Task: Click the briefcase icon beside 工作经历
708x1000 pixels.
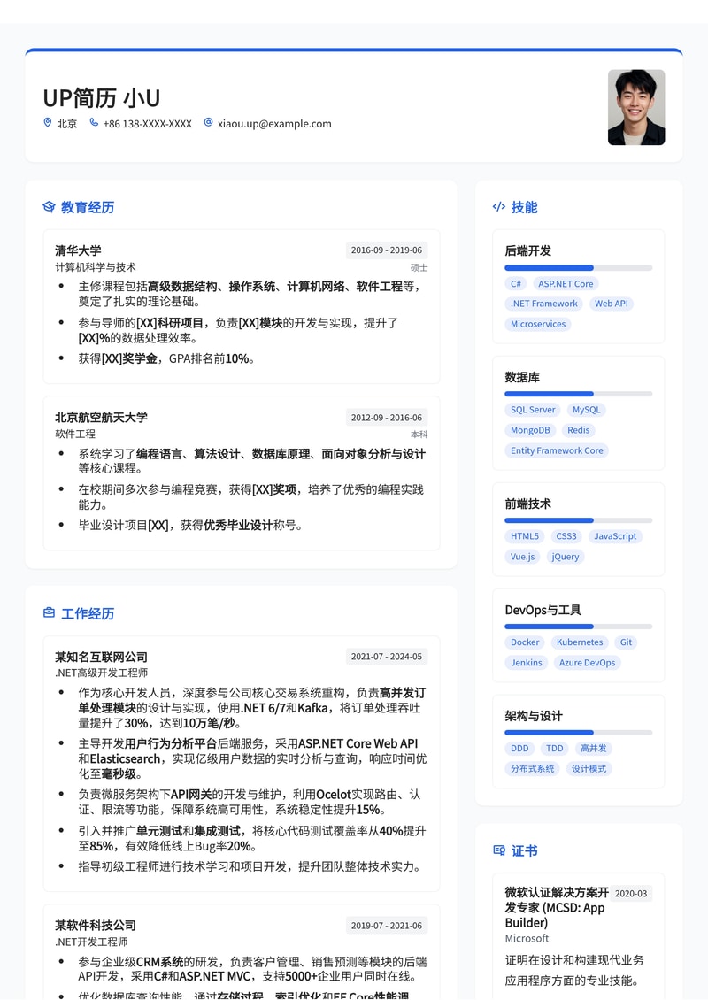Action: pyautogui.click(x=49, y=612)
